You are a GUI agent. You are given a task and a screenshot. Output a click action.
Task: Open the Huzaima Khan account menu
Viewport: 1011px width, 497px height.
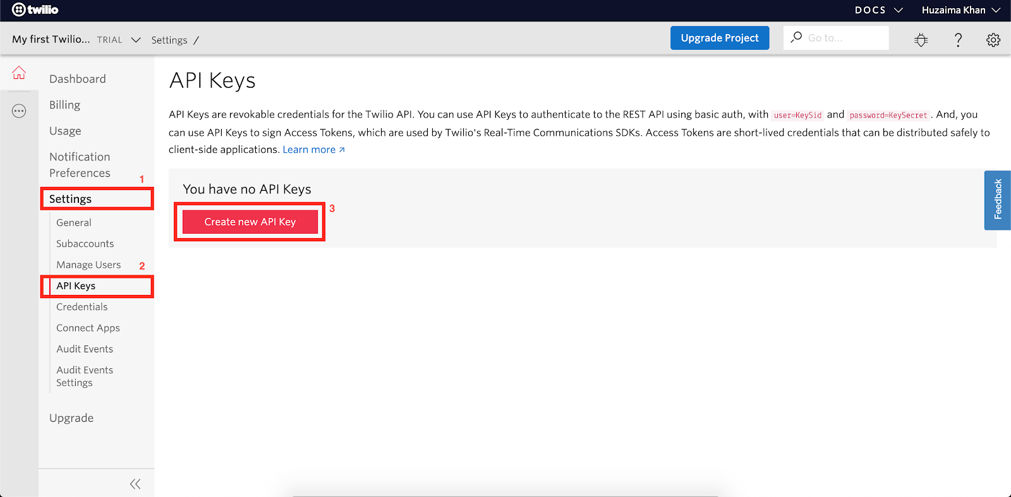[x=961, y=10]
